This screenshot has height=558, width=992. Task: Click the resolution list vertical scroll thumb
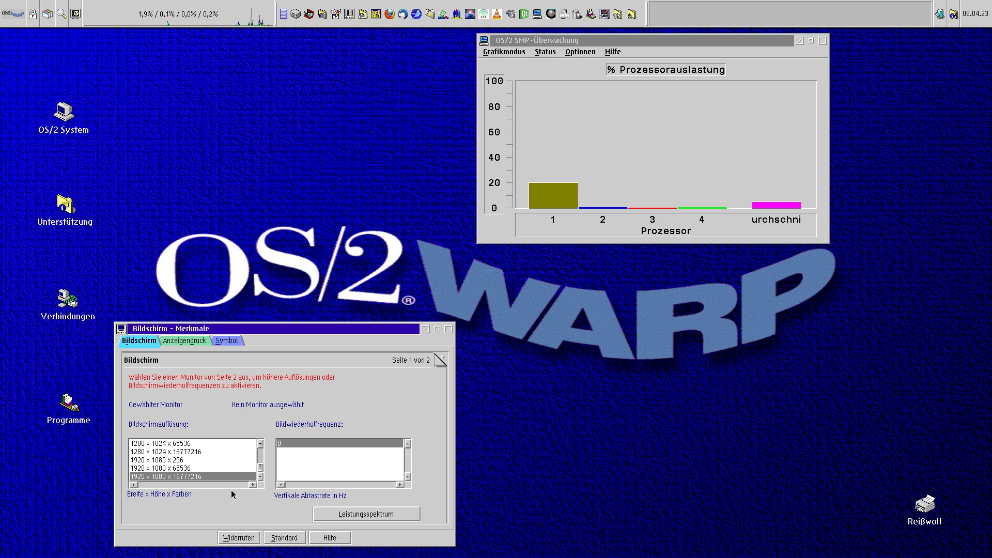click(260, 468)
